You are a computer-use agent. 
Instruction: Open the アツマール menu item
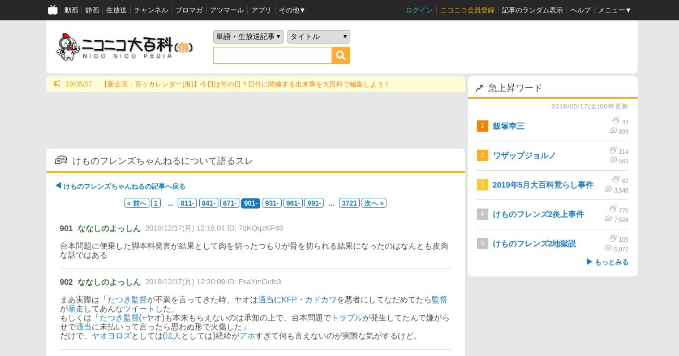(x=227, y=10)
